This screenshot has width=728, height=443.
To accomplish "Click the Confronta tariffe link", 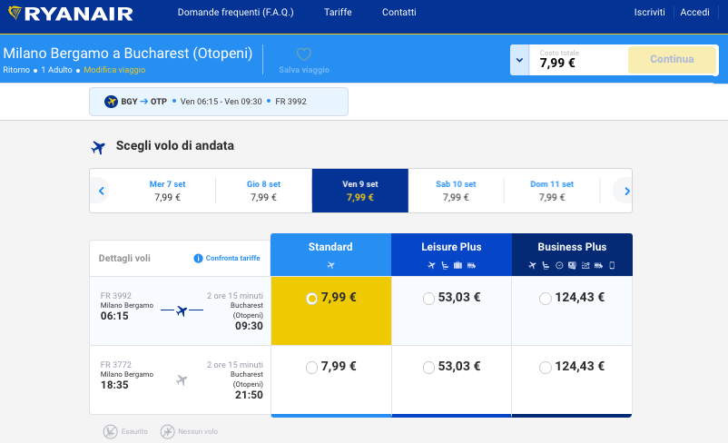I will [232, 258].
